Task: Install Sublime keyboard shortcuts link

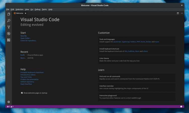Action: point(131,51)
